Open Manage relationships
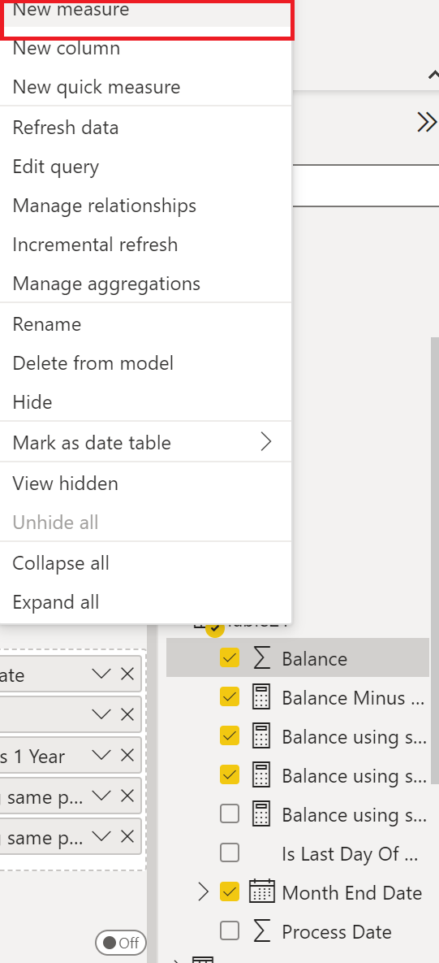The image size is (439, 963). coord(146,205)
